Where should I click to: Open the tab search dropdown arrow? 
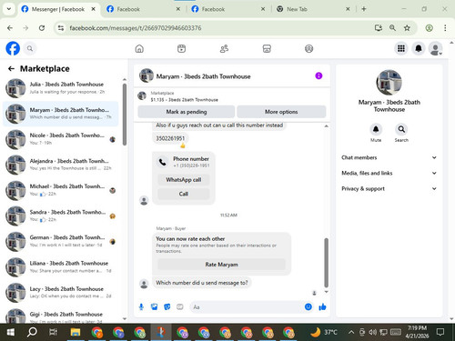tap(9, 9)
